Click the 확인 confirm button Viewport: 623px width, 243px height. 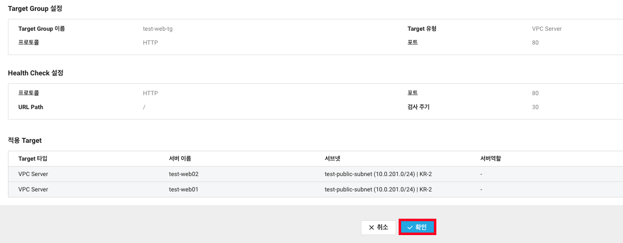(417, 227)
